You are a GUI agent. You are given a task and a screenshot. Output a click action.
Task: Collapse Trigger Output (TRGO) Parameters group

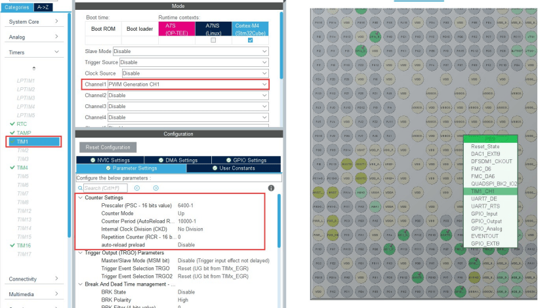click(x=80, y=253)
